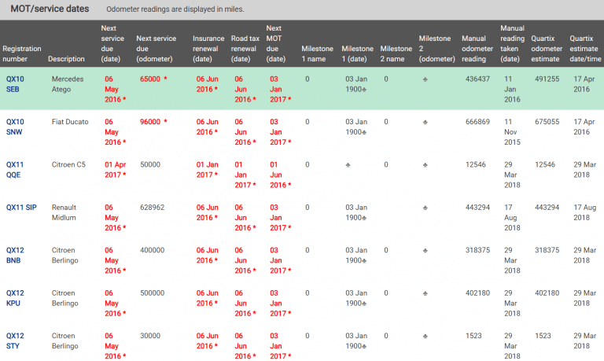Click the club icon in QX12 BNB's Milestone 2 odometer cell
Image resolution: width=604 pixels, height=361 pixels.
(425, 250)
